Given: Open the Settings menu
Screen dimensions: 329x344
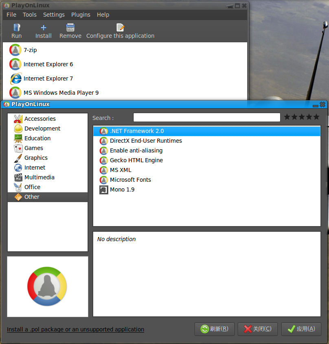Looking at the screenshot, I should click(x=54, y=15).
